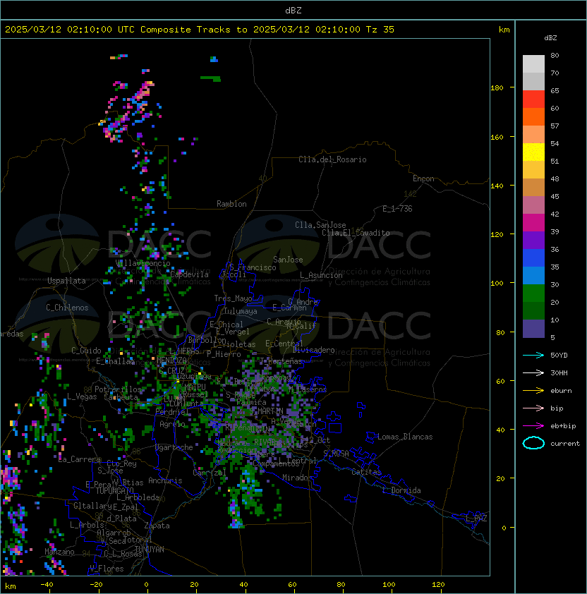Click the Lomas_Blancas map label
The height and width of the screenshot is (594, 587).
(405, 437)
